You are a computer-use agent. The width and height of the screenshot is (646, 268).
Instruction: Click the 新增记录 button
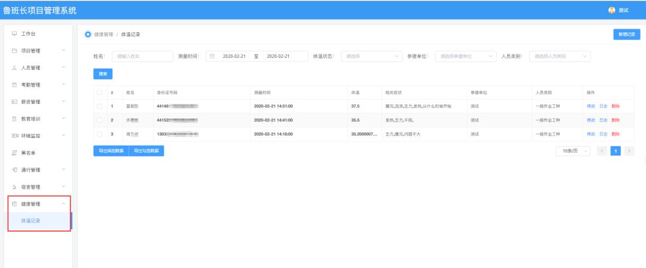click(627, 35)
